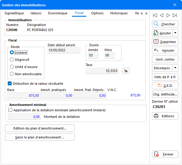This screenshot has width=182, height=165.
Task: Go to the first record arrow
Action: tap(155, 15)
